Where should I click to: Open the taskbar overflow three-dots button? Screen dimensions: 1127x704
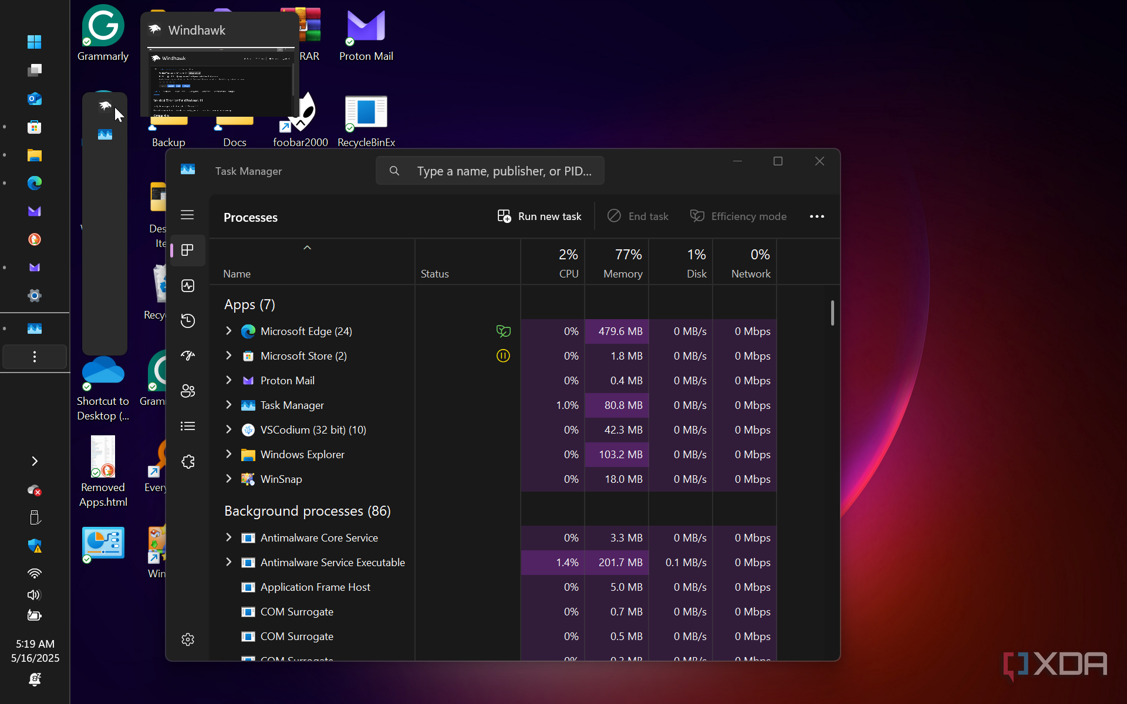[x=35, y=357]
